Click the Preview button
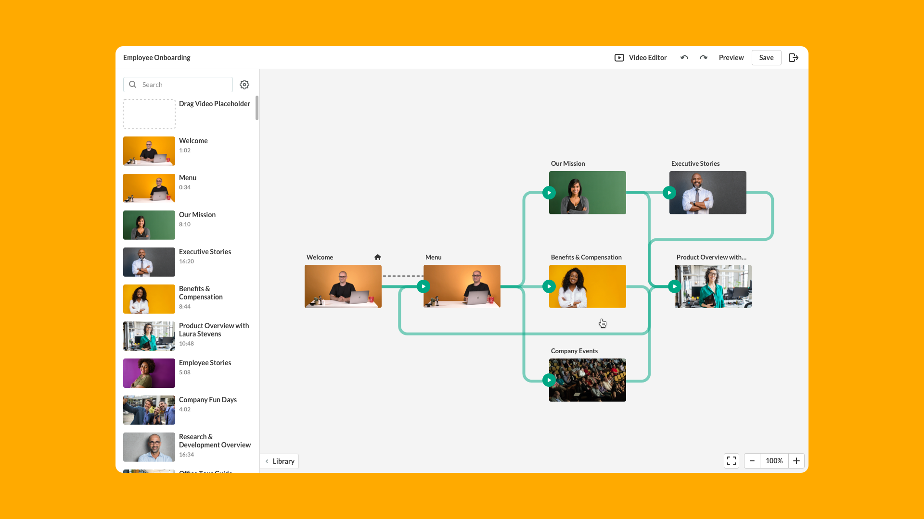Screen dimensions: 924x519 click(x=731, y=58)
